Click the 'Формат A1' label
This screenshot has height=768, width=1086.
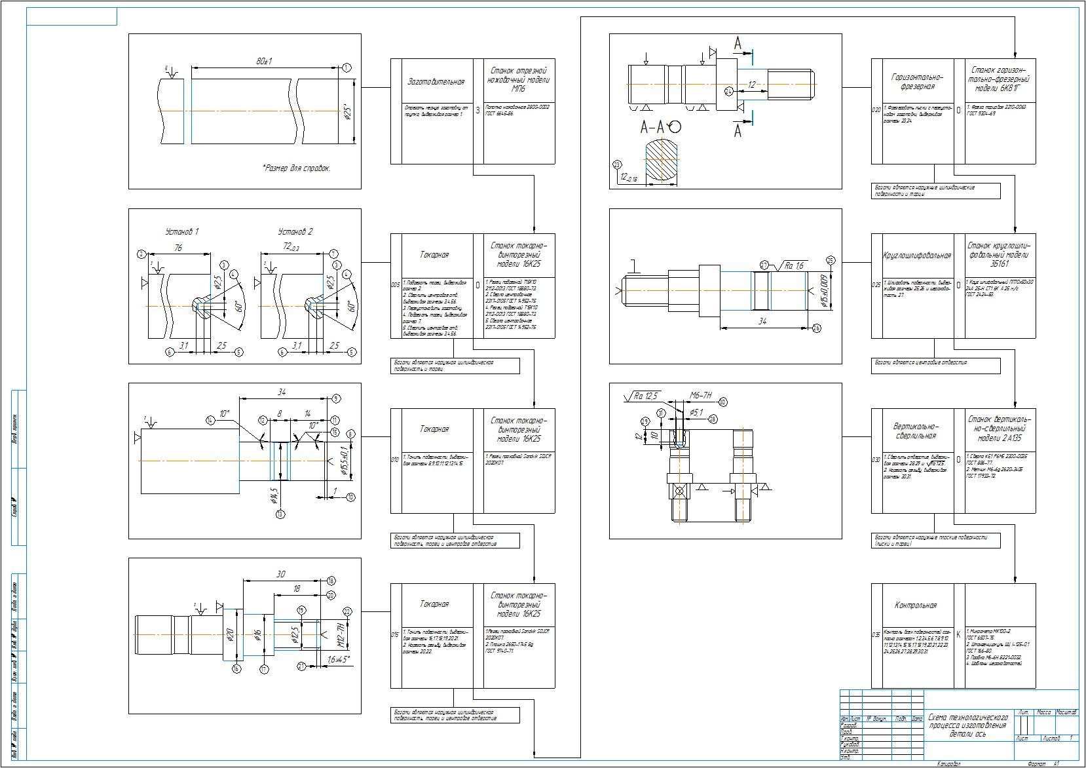click(x=1044, y=763)
